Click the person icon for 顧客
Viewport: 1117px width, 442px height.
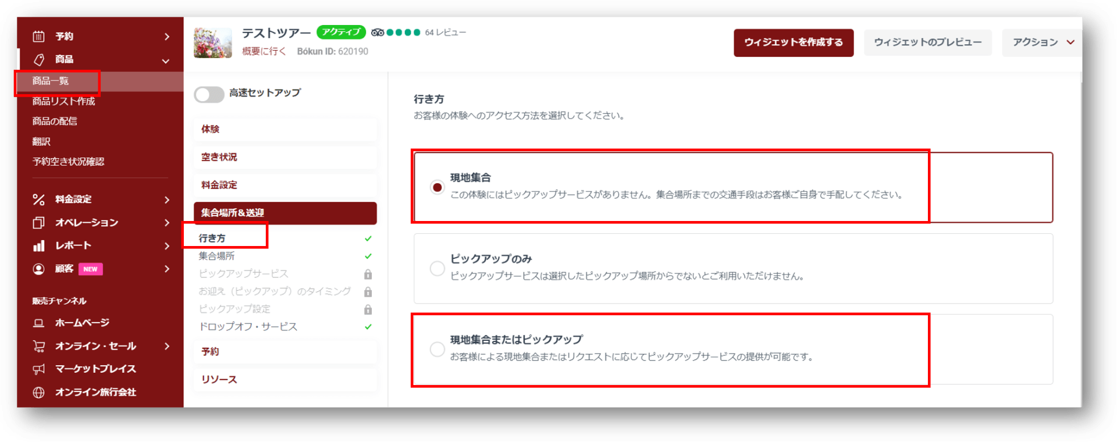38,269
